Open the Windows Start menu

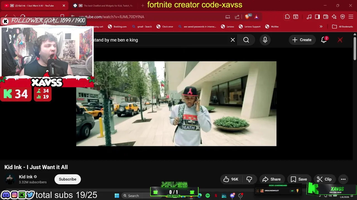(117, 196)
